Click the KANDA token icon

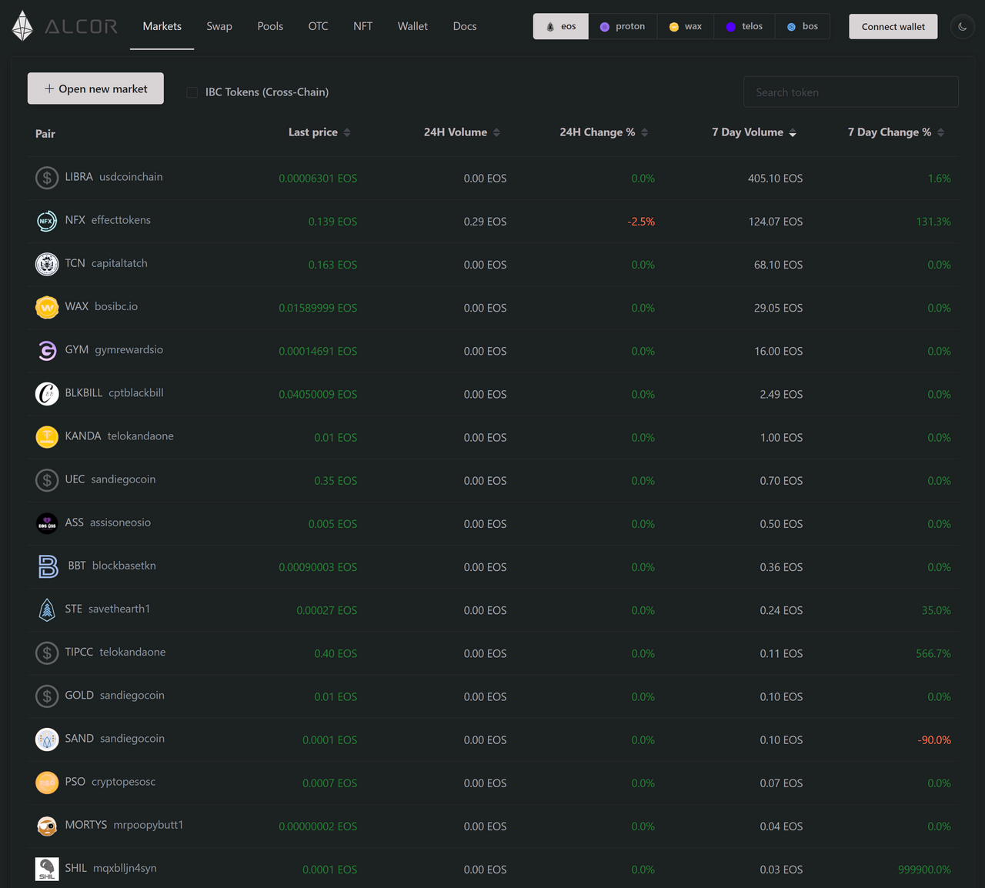coord(47,436)
